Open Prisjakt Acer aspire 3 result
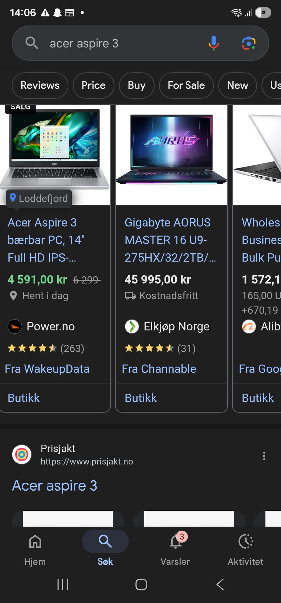The image size is (281, 603). pos(55,486)
